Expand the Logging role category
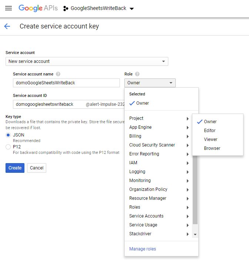The image size is (249, 266). (159, 172)
